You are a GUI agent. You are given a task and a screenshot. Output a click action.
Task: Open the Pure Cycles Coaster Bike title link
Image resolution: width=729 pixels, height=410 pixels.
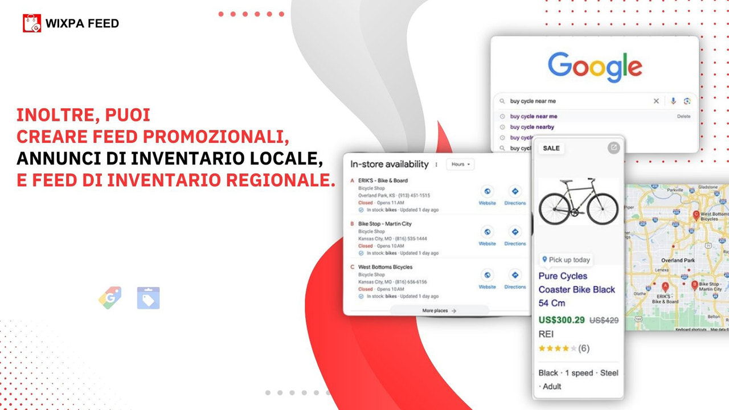[577, 289]
